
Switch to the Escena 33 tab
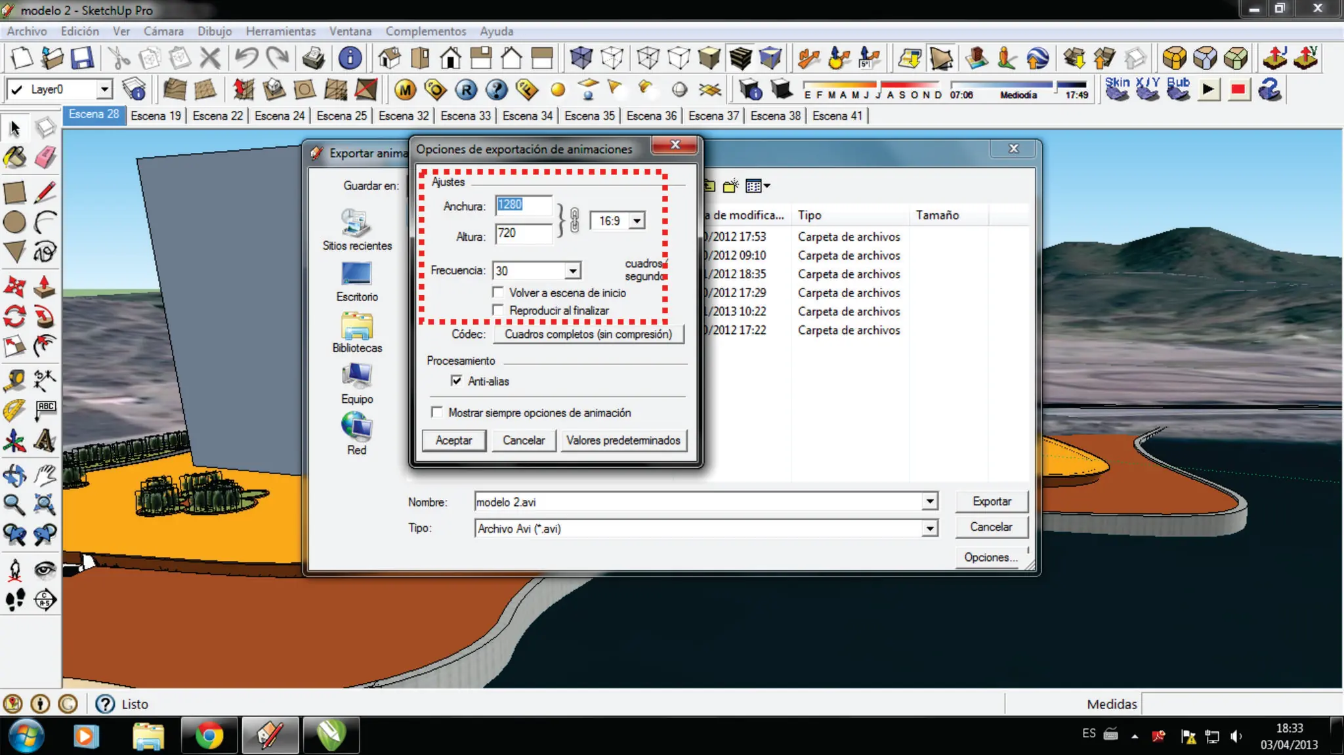click(x=465, y=115)
